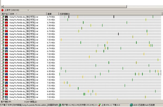The image size is (163, 107).
Task: Click the eD2K:已连接|Kad:已连接 status text
Action: coord(144,105)
